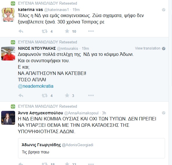The height and width of the screenshot is (165, 172).
Task: Favorite katerina vas's tweet with star
Action: click(67, 31)
